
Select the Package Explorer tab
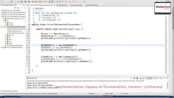pyautogui.click(x=8, y=5)
